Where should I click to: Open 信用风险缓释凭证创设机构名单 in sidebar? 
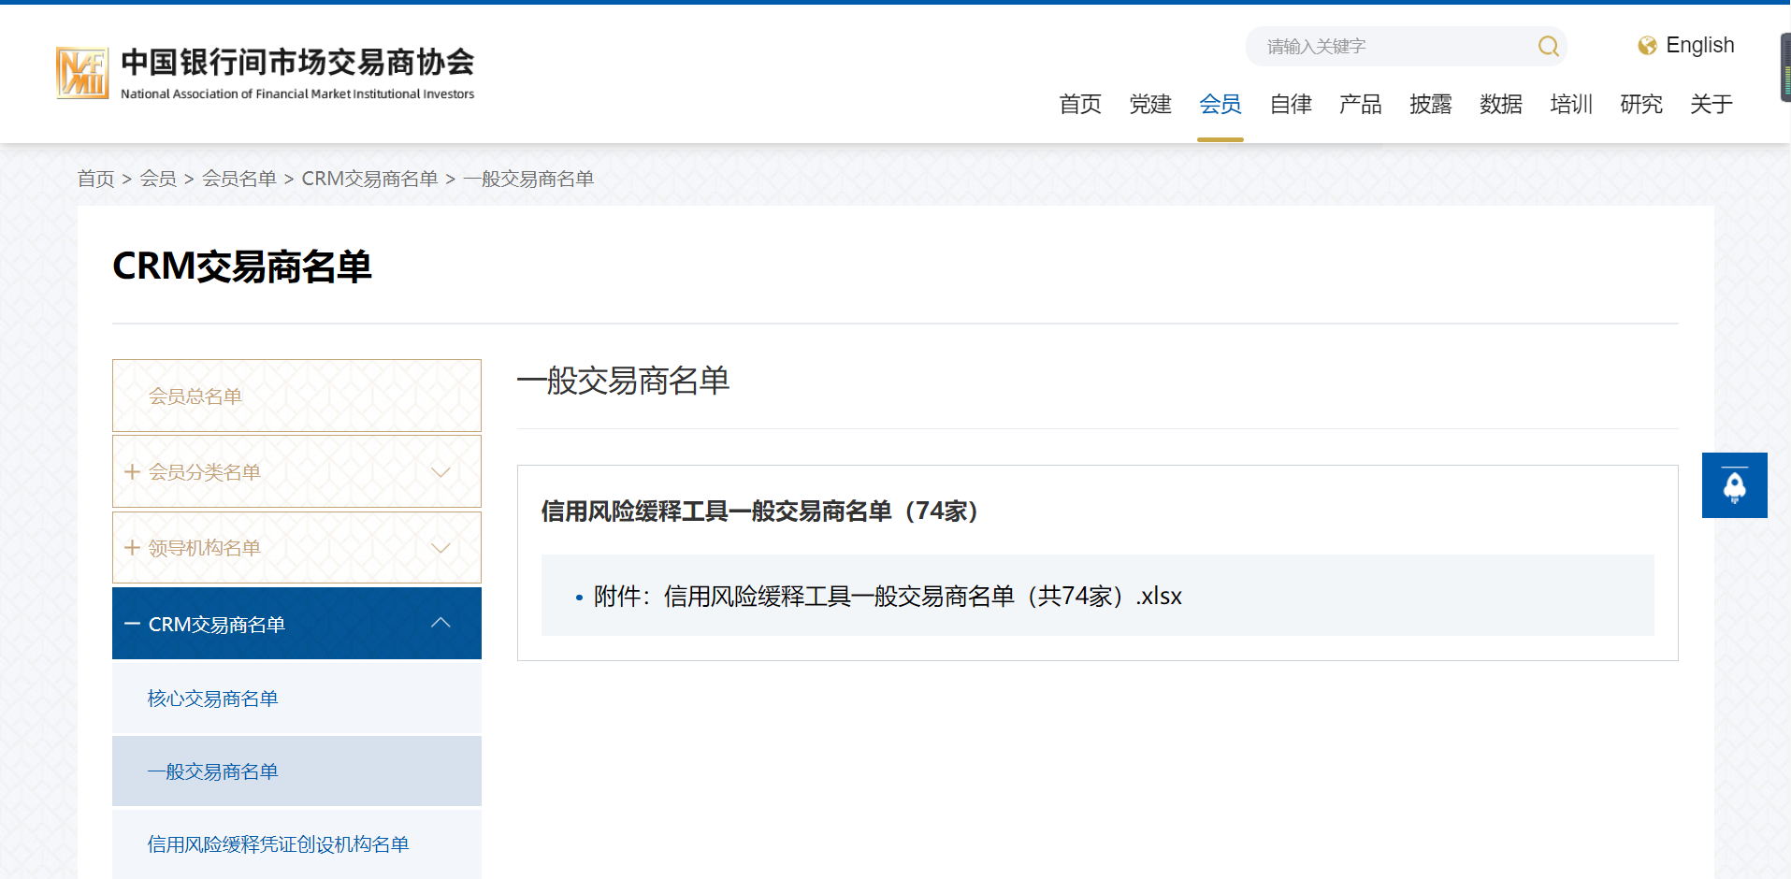click(278, 844)
